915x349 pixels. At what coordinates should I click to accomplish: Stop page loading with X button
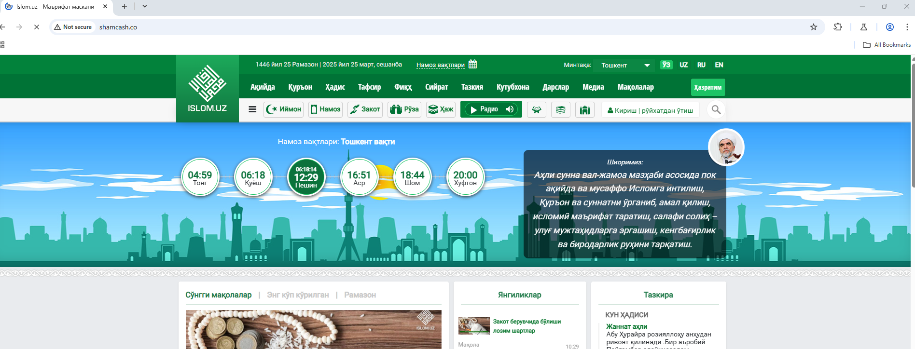coord(36,27)
